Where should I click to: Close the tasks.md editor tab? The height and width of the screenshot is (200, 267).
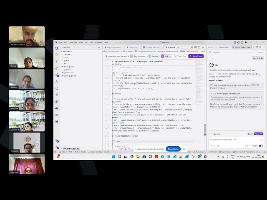point(178,47)
